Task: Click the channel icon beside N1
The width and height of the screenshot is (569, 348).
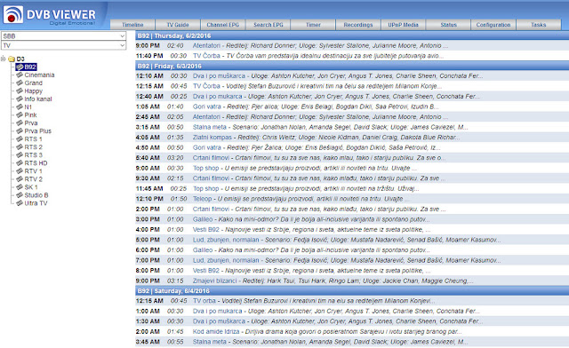Action: point(20,107)
